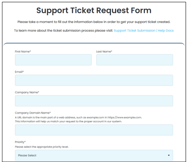Screen dimensions: 191x162
Task: Click the Priority dropdown arrow icon
Action: point(169,155)
